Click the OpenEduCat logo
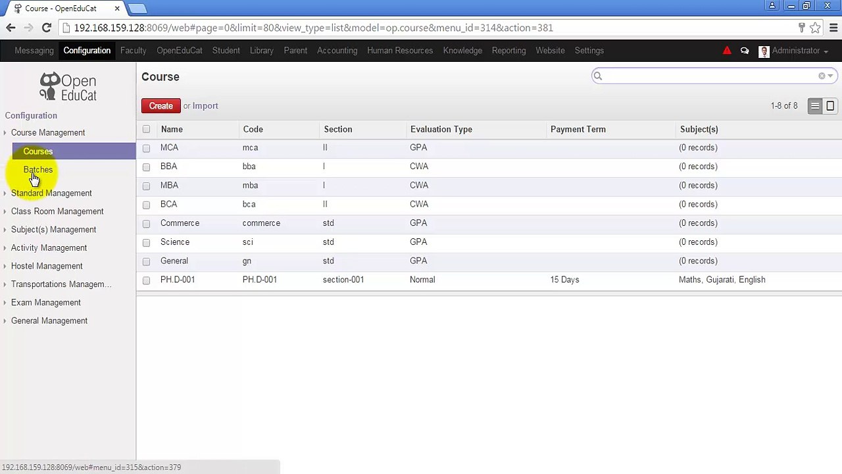This screenshot has height=474, width=842. (x=68, y=87)
